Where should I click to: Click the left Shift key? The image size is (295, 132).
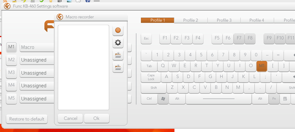coord(154,88)
